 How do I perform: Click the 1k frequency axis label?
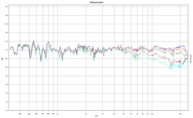point(57,114)
